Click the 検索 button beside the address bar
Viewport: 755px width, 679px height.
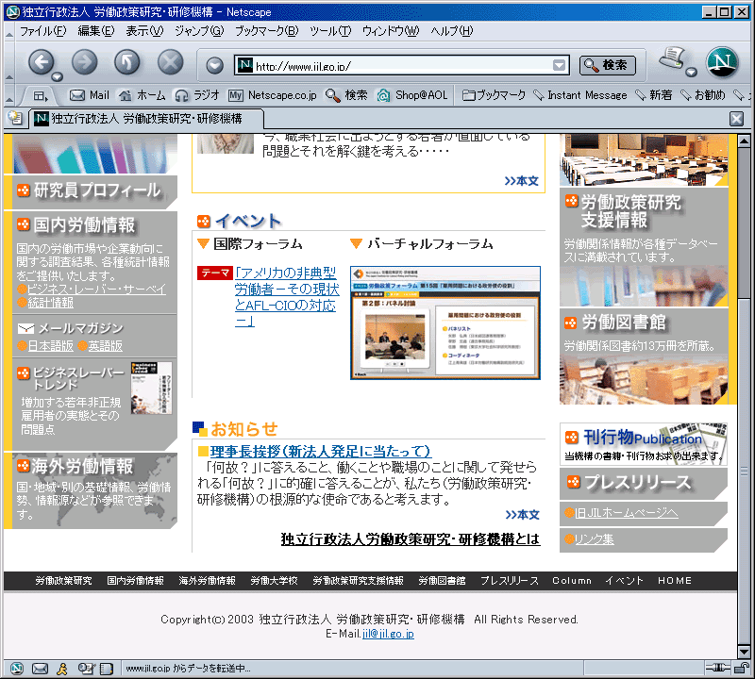click(607, 65)
